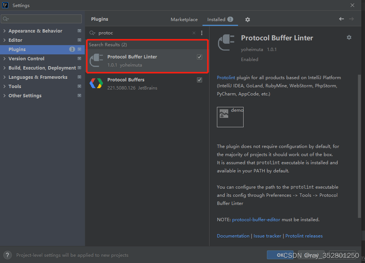
Task: Click the back navigation arrow
Action: click(341, 19)
